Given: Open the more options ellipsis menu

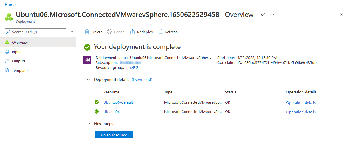Looking at the screenshot, I should 272,15.
